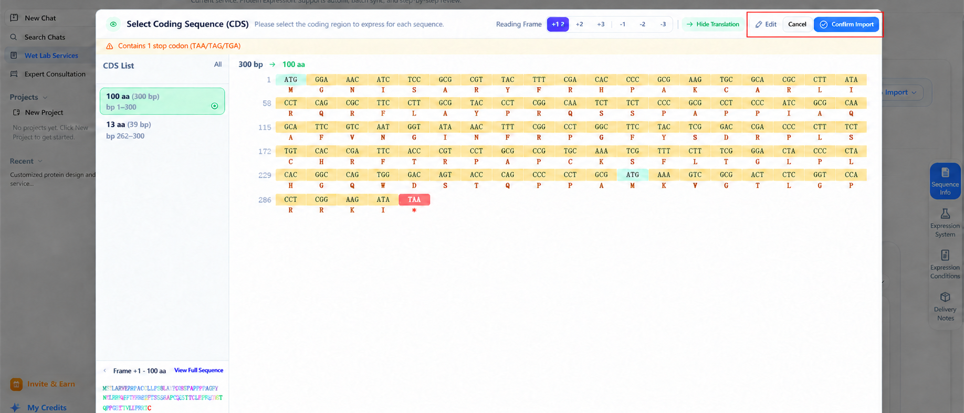Image resolution: width=964 pixels, height=413 pixels.
Task: Toggle Hide Translation
Action: 712,24
